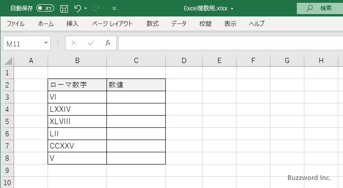343x188 pixels.
Task: Customize Quick Access Toolbar dropdown
Action: coord(114,9)
